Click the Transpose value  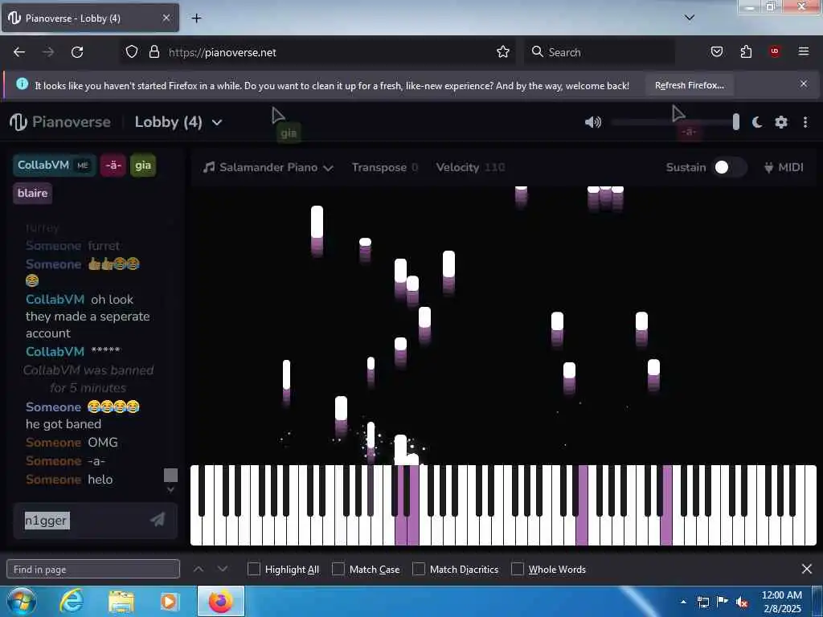coord(415,167)
